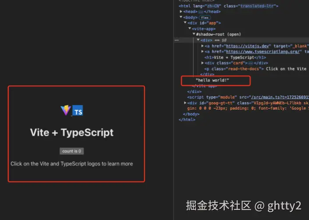Click the 'count is 0' button

[72, 151]
